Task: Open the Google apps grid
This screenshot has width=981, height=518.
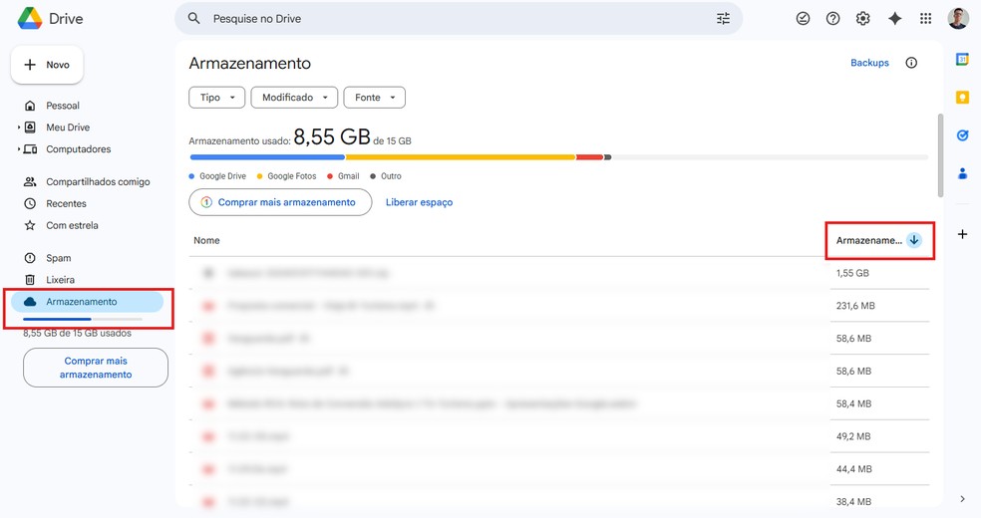Action: [925, 19]
